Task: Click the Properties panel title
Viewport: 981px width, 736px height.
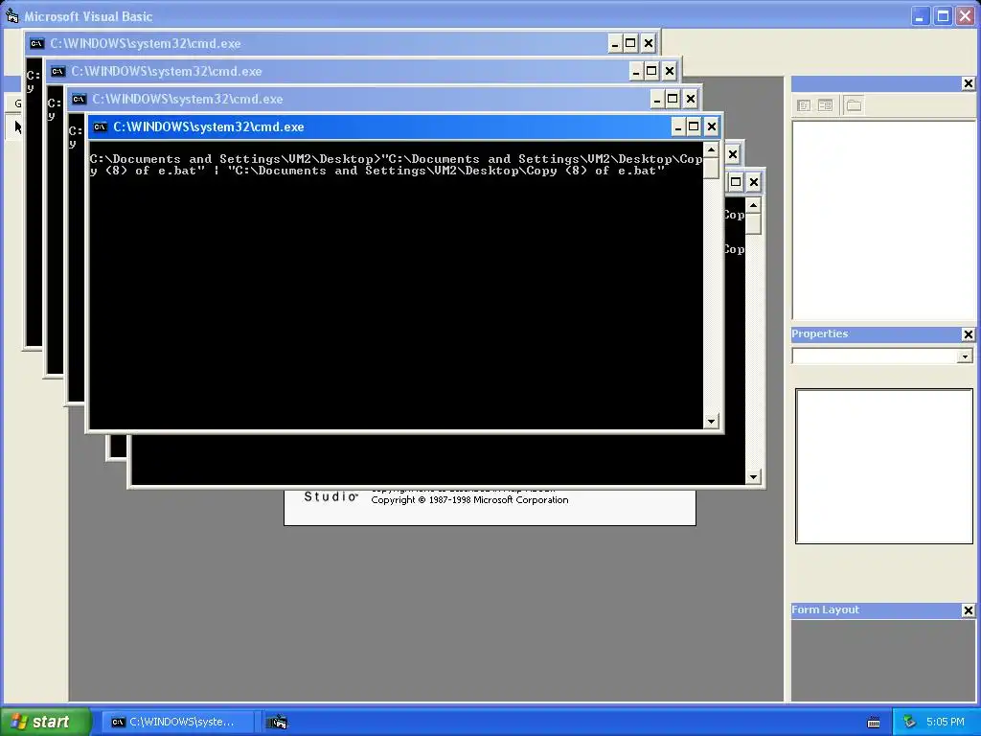Action: pos(820,333)
